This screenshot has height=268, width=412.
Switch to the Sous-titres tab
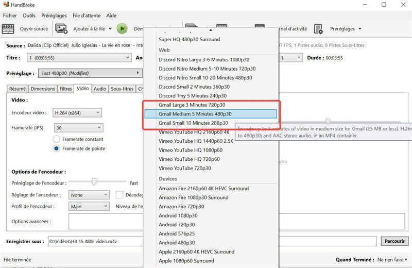click(x=122, y=89)
